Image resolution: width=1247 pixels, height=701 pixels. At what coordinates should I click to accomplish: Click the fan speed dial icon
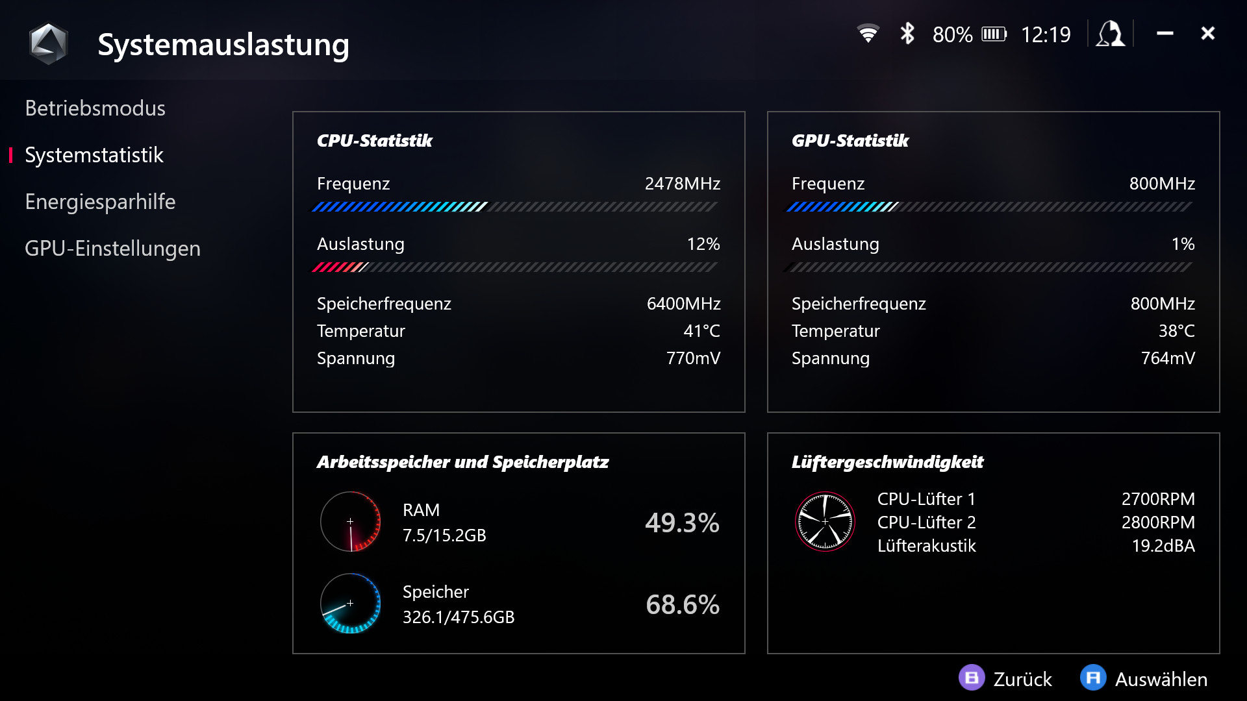coord(825,522)
